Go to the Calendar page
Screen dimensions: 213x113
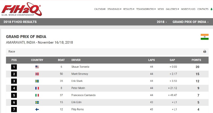click(100, 9)
